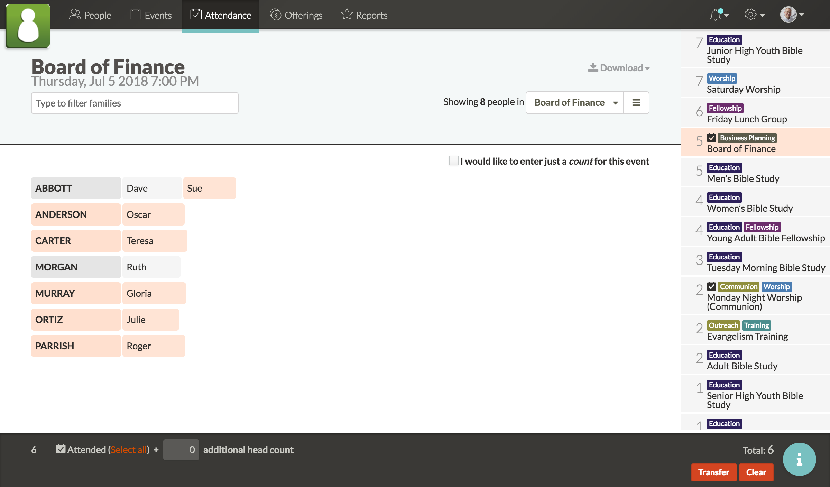Open the People tab
The width and height of the screenshot is (830, 487).
[x=90, y=15]
